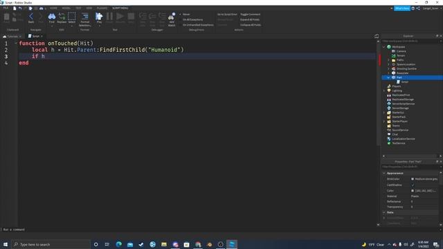This screenshot has width=443, height=249.
Task: Switch to the TEST ribbon tab
Action: pyautogui.click(x=78, y=8)
